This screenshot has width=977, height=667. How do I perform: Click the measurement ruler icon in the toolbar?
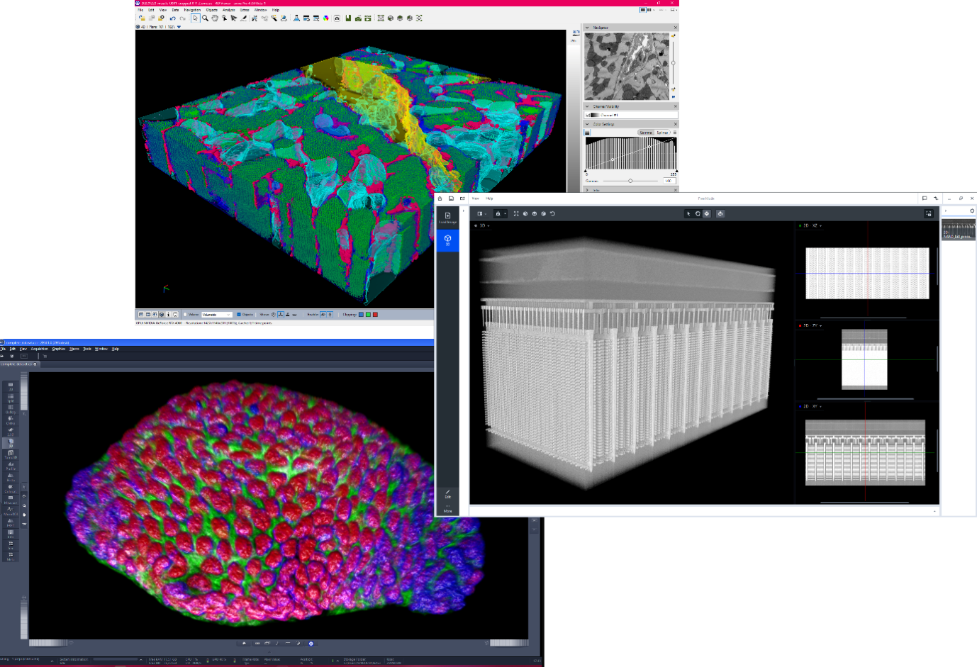point(243,18)
